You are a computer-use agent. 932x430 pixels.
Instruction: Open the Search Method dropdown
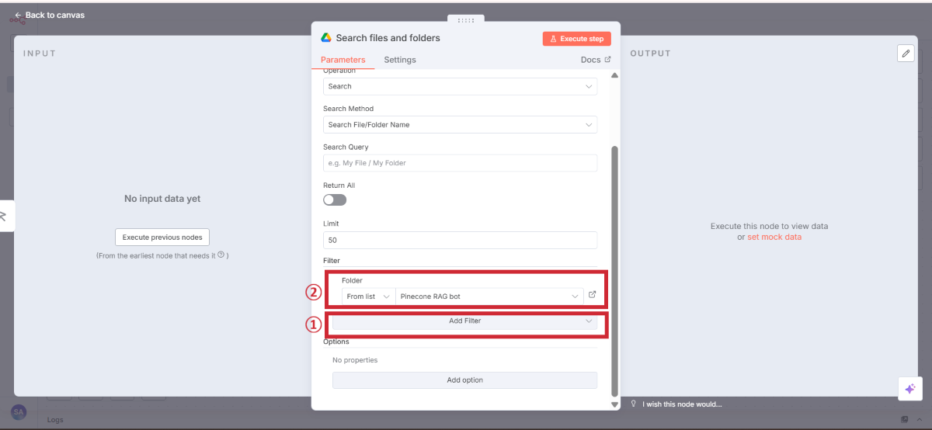460,124
